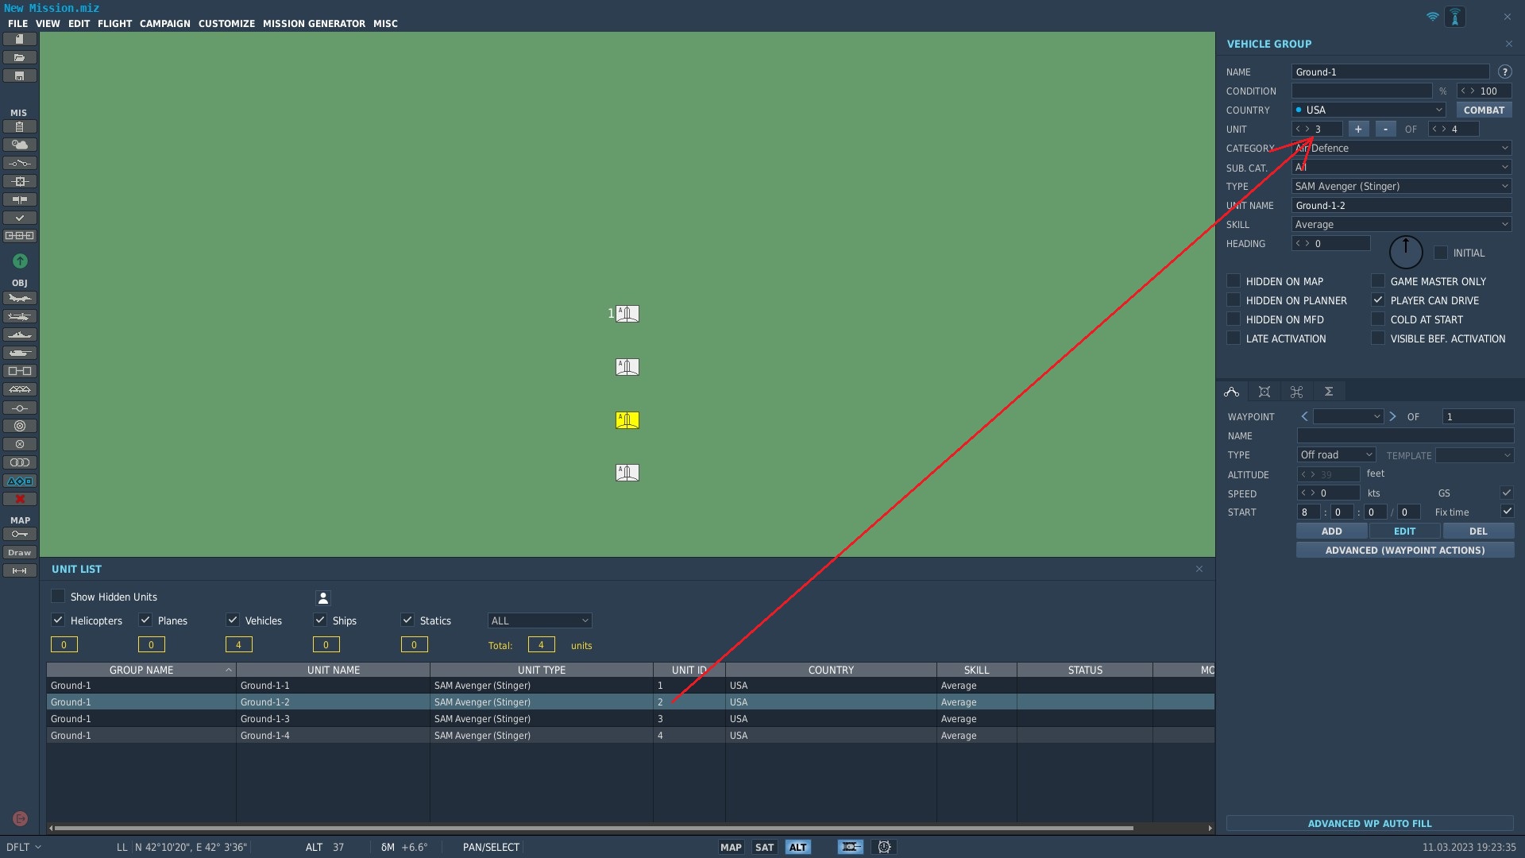Open the weather and time cloud icon
The height and width of the screenshot is (858, 1525).
pos(19,145)
